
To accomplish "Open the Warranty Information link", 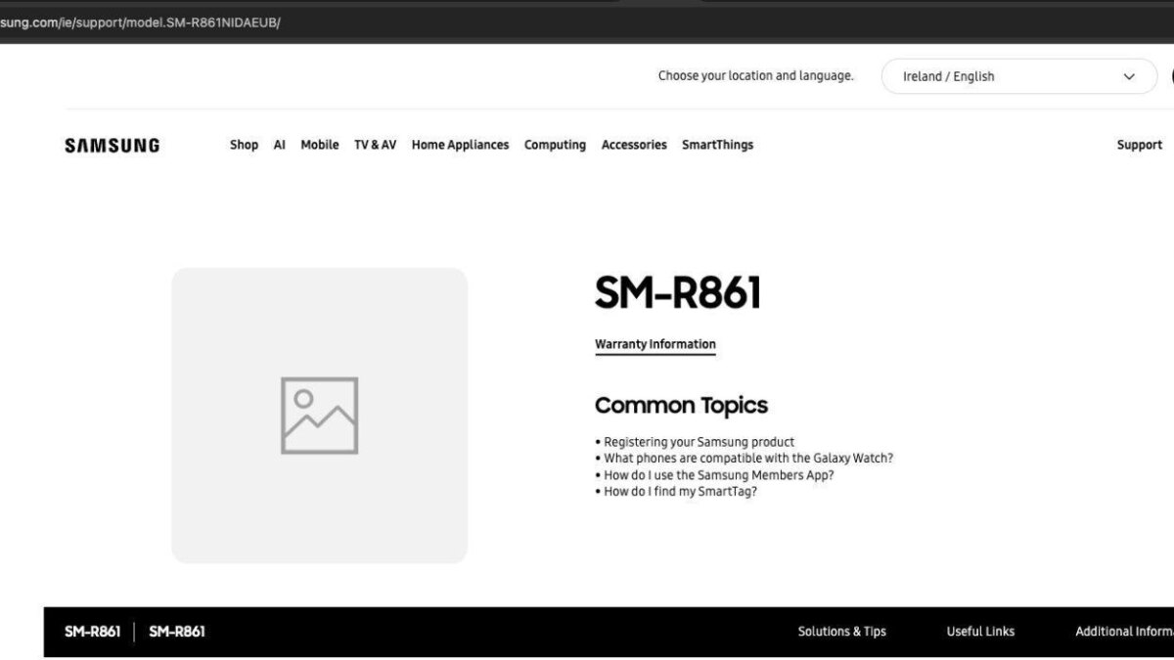I will point(655,344).
